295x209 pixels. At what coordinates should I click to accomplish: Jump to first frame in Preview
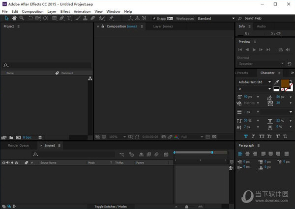(240, 50)
